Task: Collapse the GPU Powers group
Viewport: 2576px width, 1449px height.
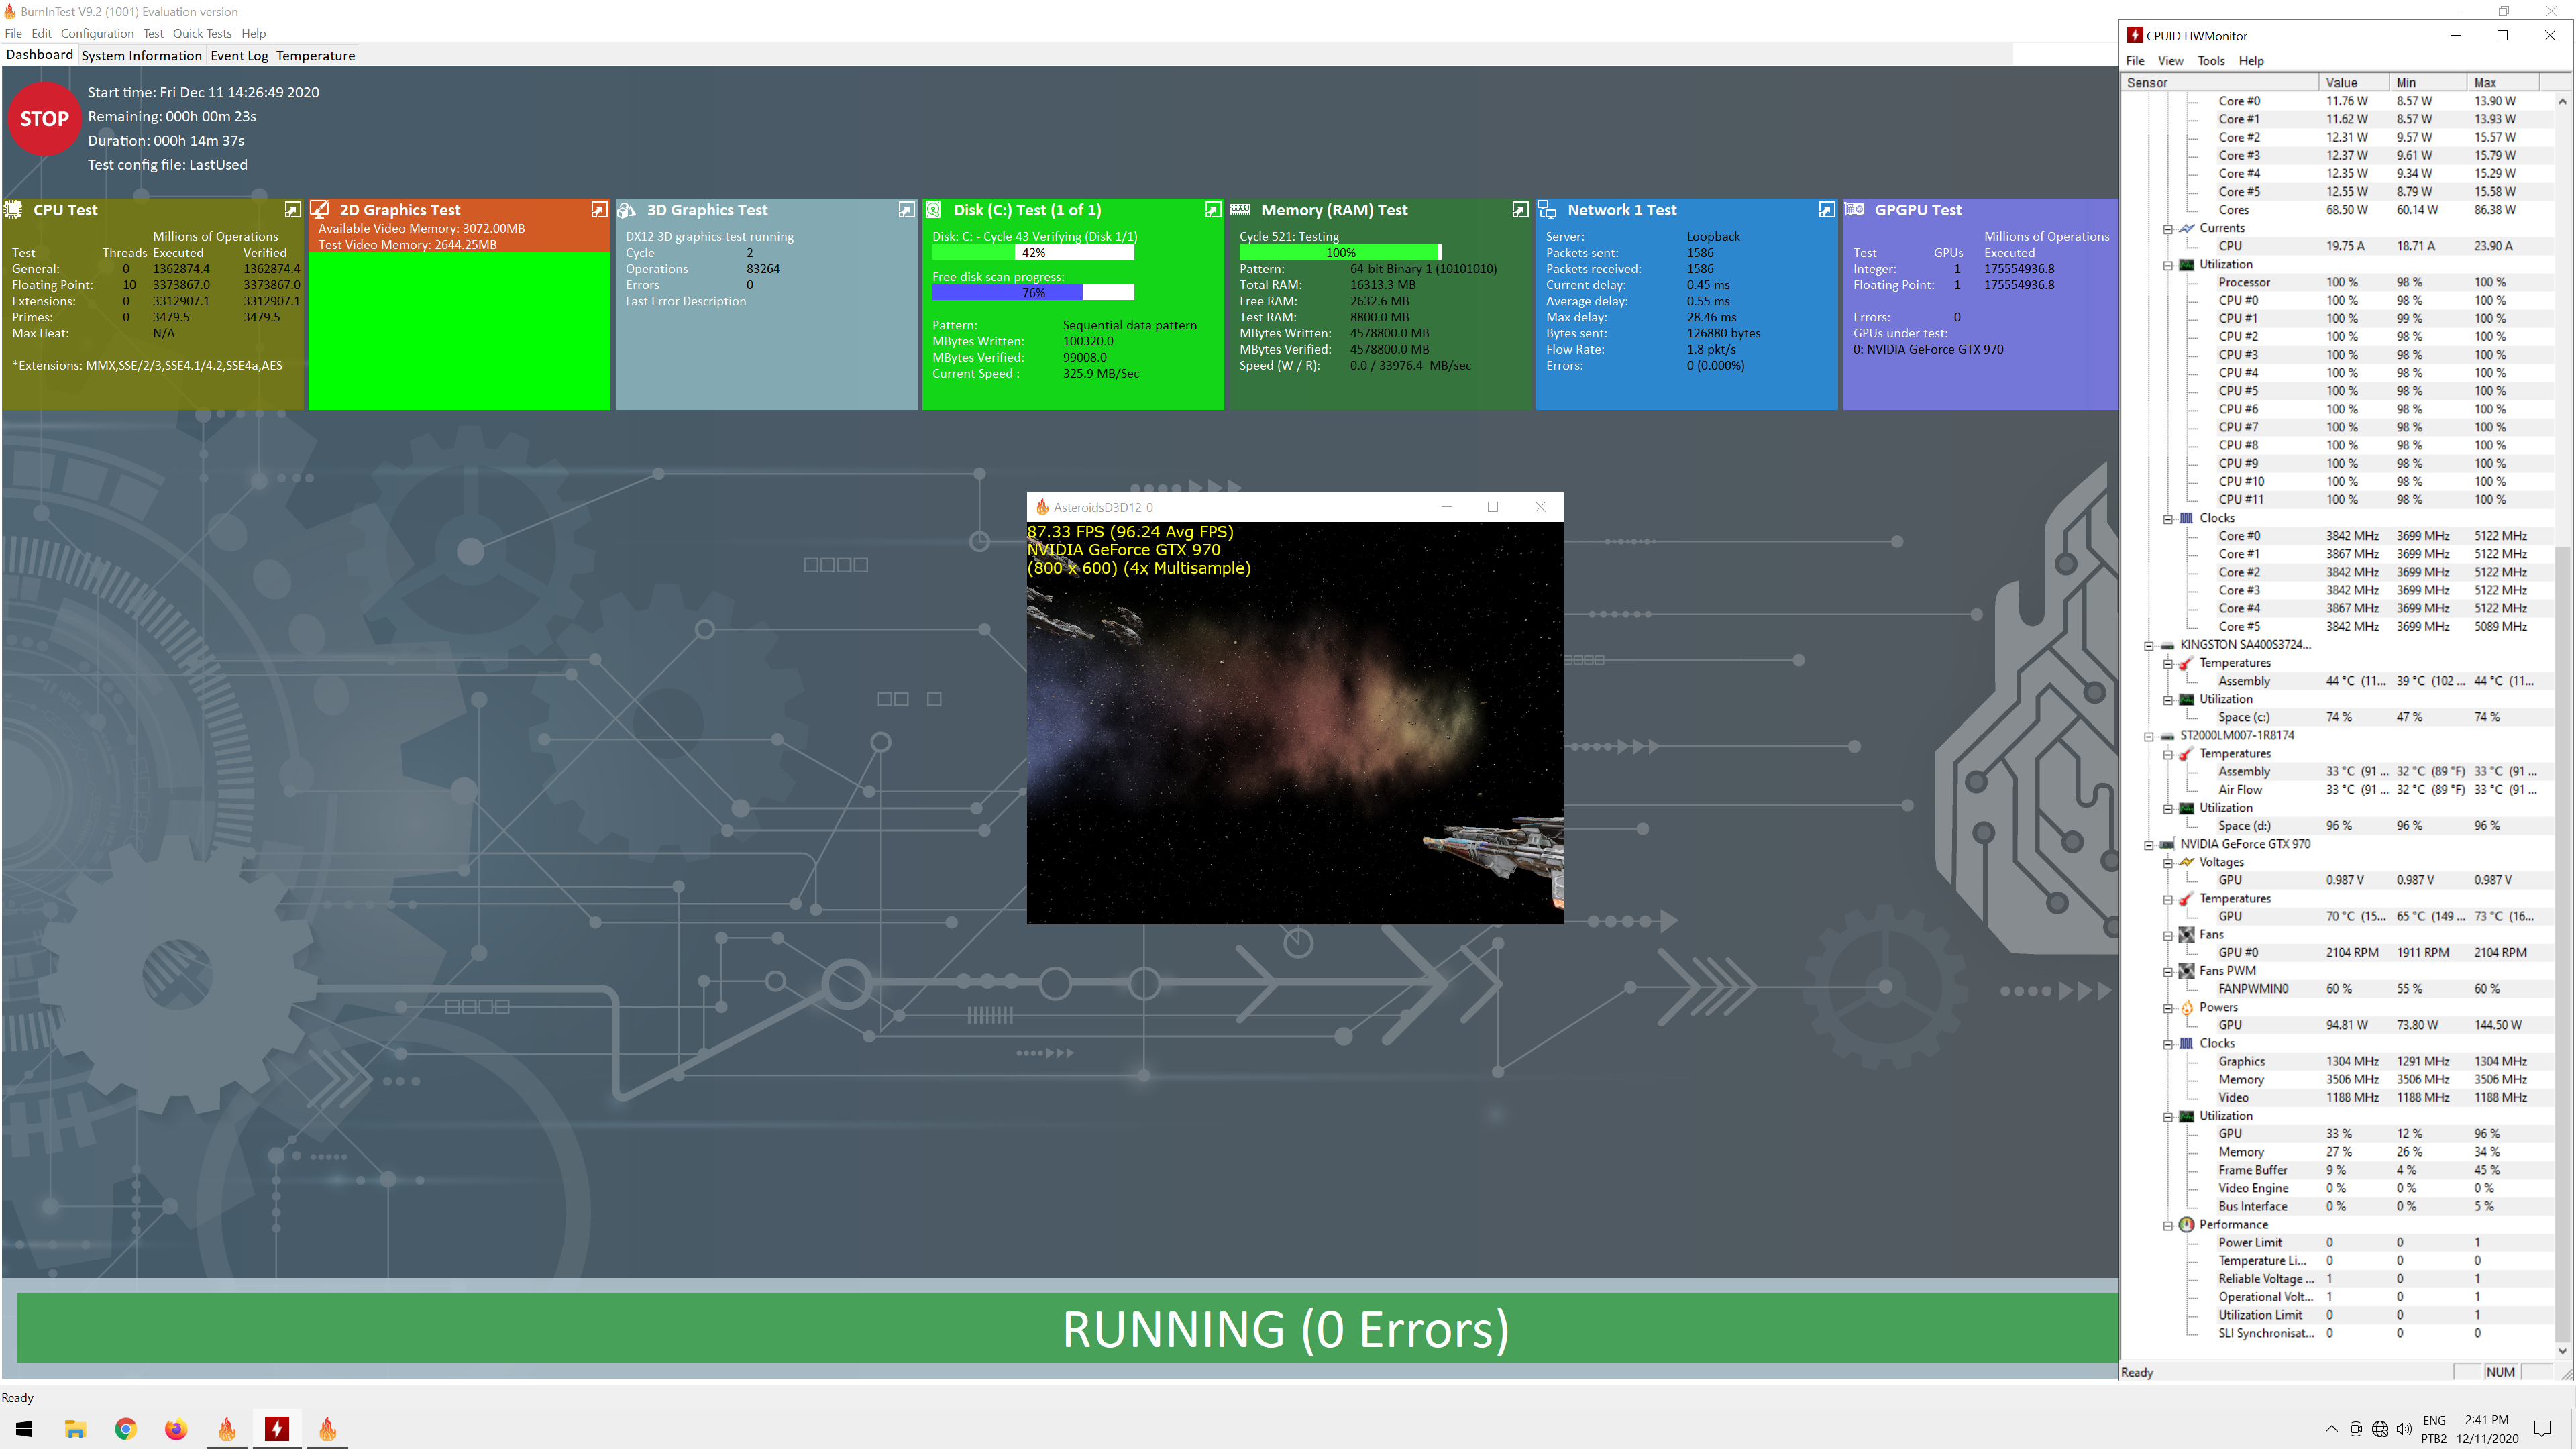Action: click(2167, 1007)
